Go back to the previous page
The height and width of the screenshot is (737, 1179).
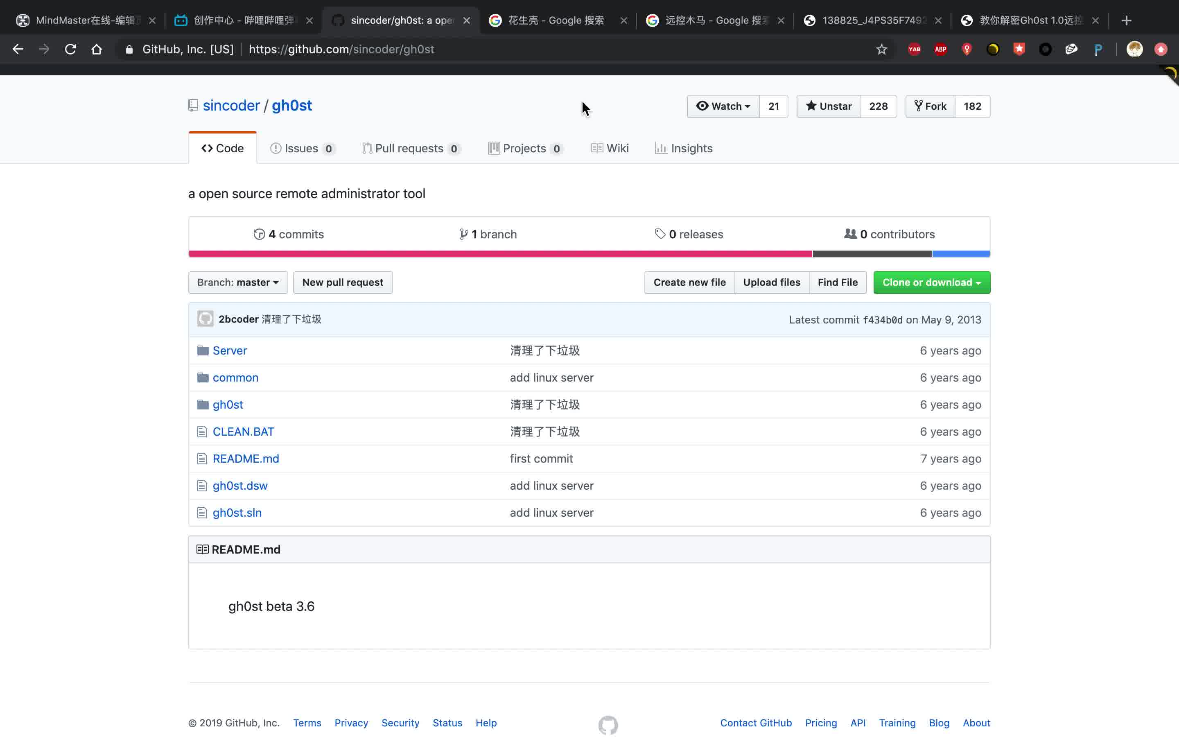click(18, 49)
